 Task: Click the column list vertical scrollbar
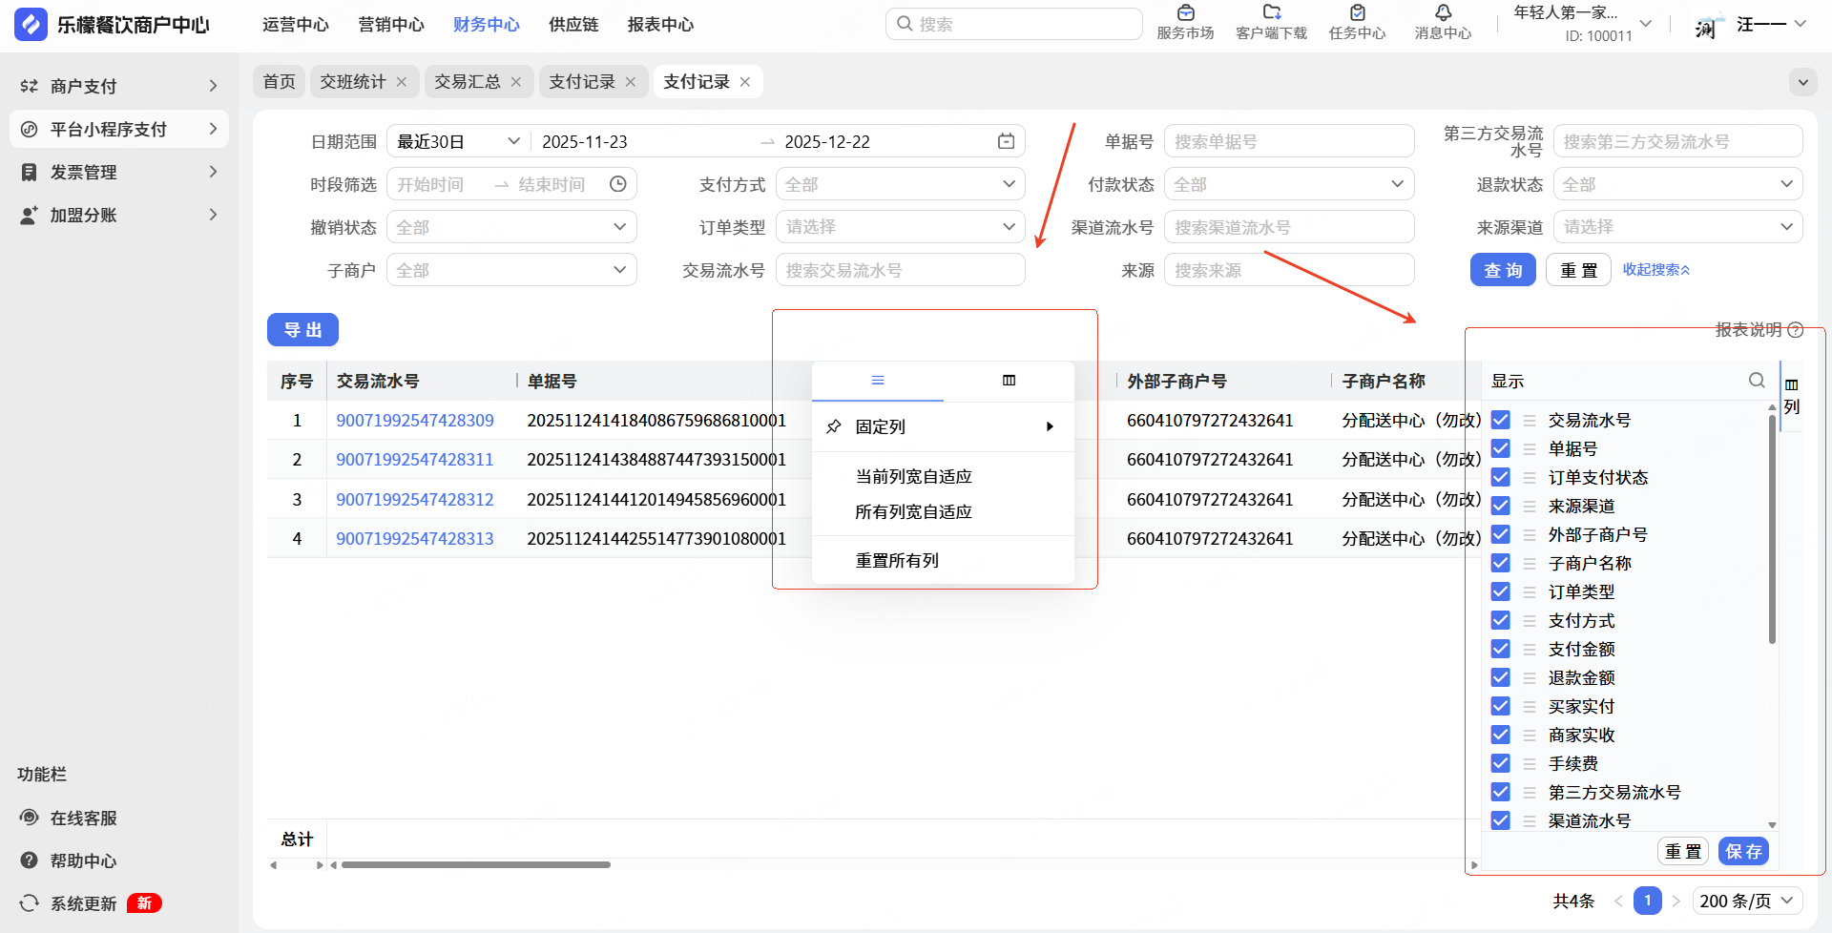(x=1772, y=529)
